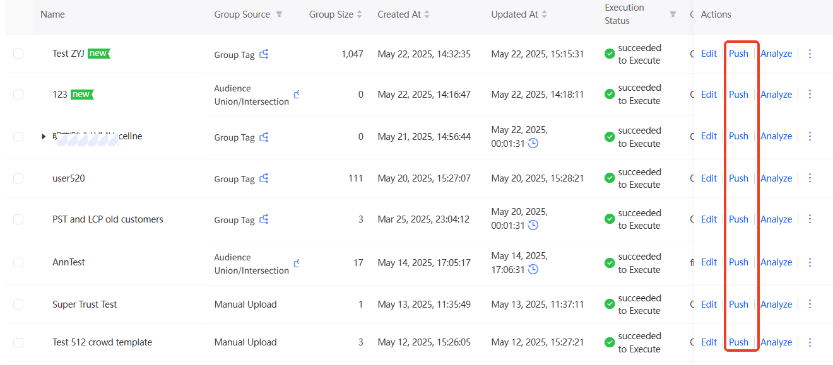The height and width of the screenshot is (365, 833).
Task: Open Execution Status filter
Action: click(673, 14)
